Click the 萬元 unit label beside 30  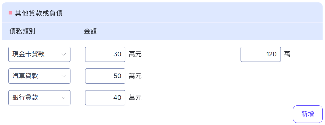tap(135, 54)
